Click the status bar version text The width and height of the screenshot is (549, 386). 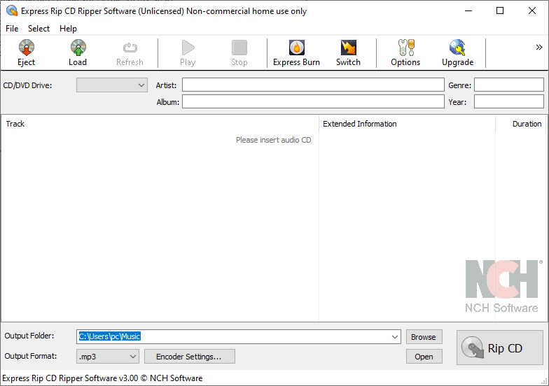point(102,378)
